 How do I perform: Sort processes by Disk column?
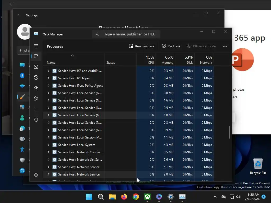[x=185, y=59]
